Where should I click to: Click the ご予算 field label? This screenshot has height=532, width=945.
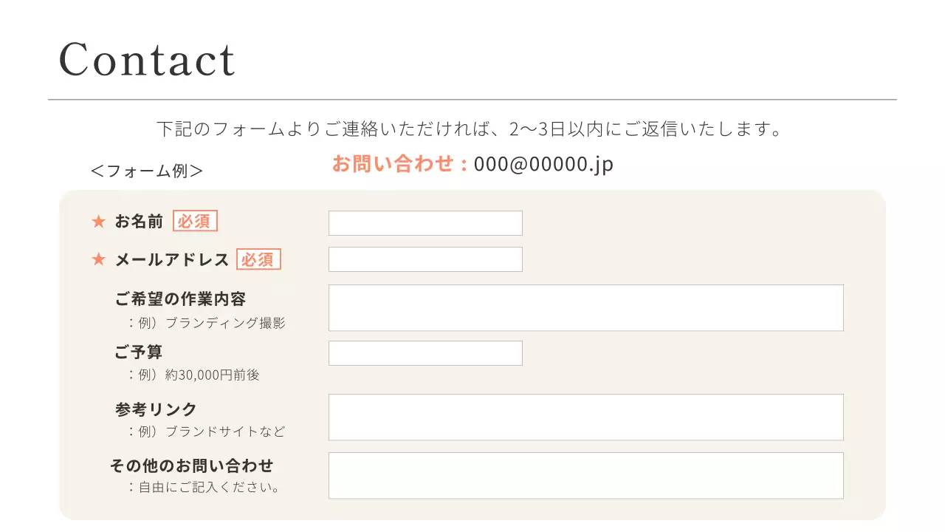pos(138,352)
